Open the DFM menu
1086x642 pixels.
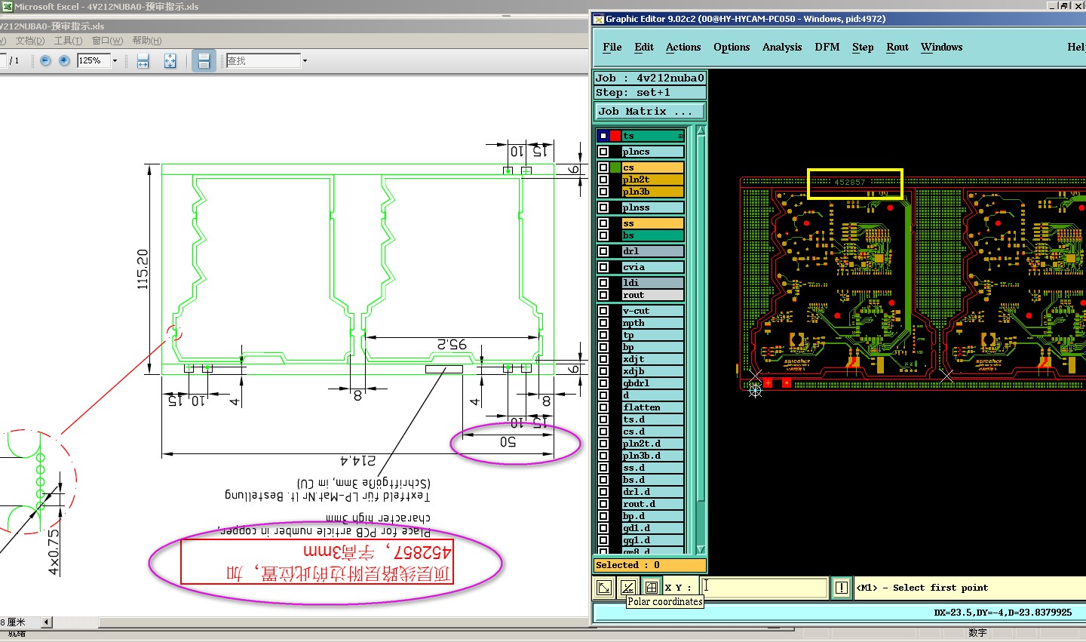[827, 47]
